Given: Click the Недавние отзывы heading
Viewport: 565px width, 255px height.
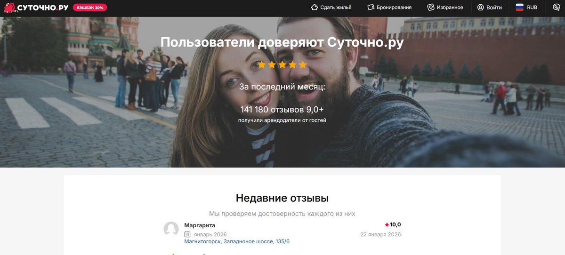Looking at the screenshot, I should click(282, 197).
